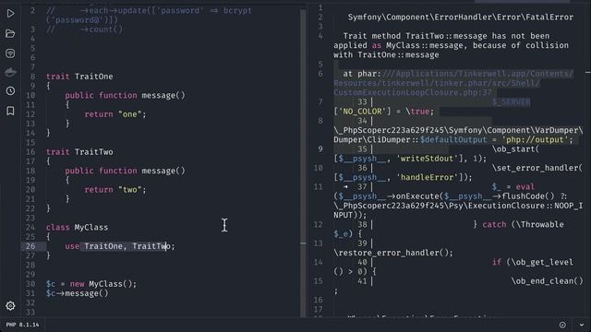Click the 'trait TraitOne' declaration
Screen dimensions: 591x332
79,77
